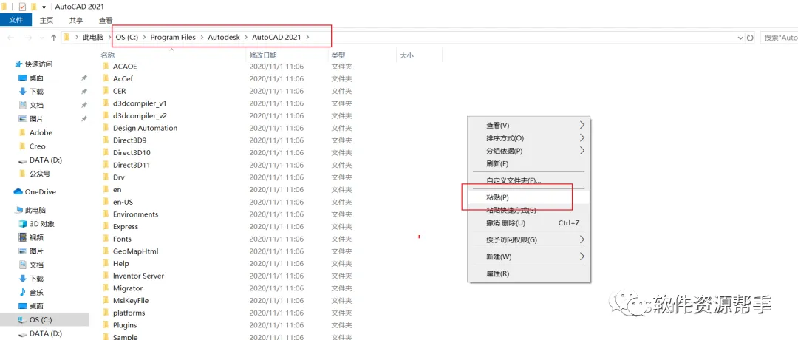Select the Environments folder icon

point(106,214)
